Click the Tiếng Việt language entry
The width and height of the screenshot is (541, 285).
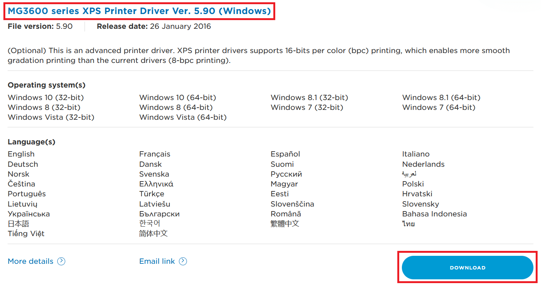click(x=26, y=233)
